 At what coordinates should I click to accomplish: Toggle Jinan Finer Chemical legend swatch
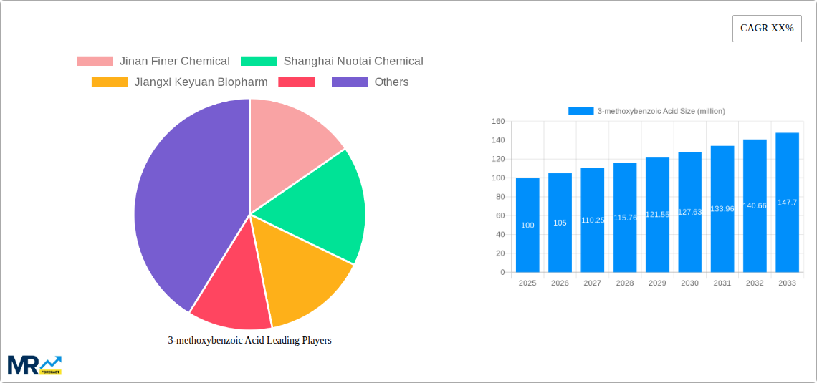coord(95,62)
